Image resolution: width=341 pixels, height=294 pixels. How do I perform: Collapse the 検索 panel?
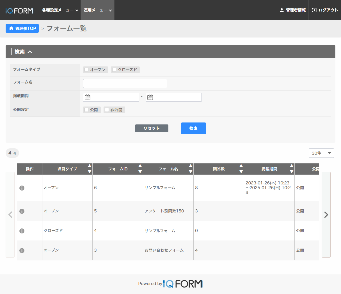pyautogui.click(x=30, y=52)
